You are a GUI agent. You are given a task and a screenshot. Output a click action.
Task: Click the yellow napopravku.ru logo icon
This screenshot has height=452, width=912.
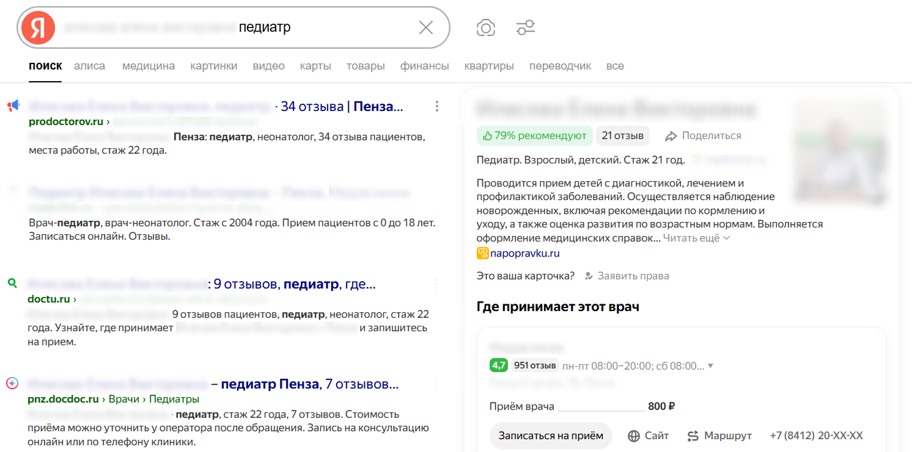482,253
